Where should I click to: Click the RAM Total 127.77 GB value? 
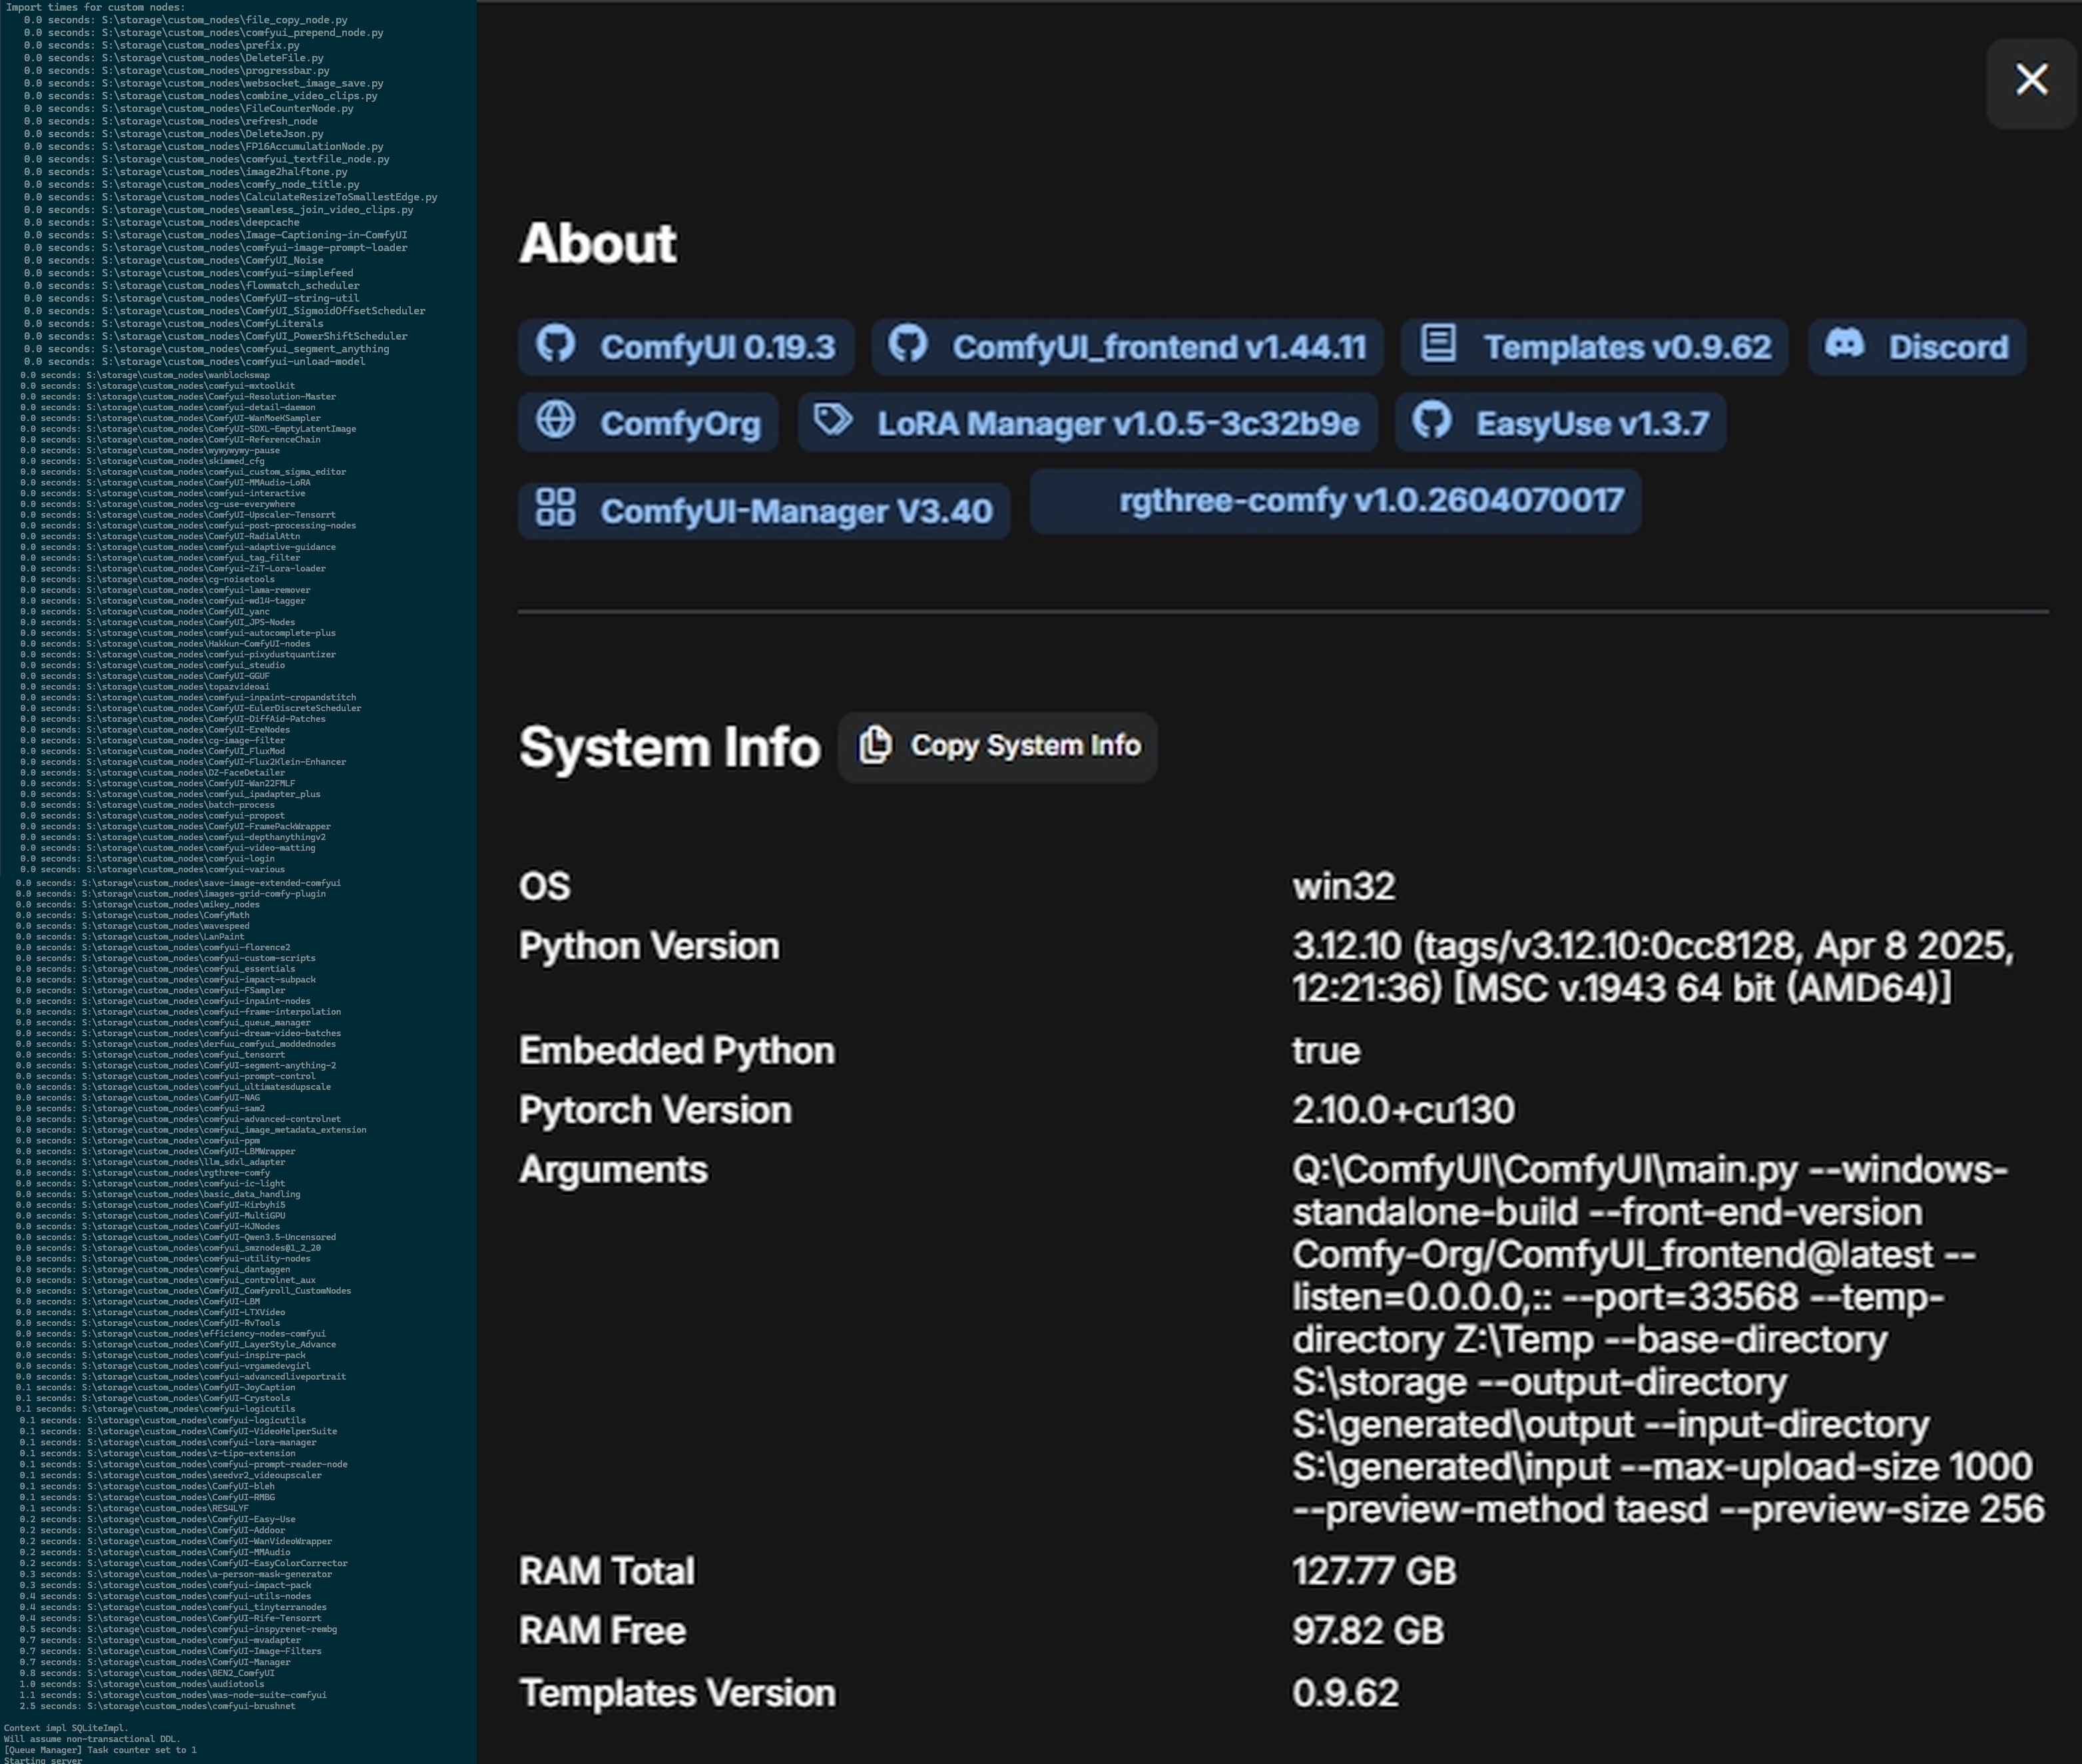[1373, 1571]
